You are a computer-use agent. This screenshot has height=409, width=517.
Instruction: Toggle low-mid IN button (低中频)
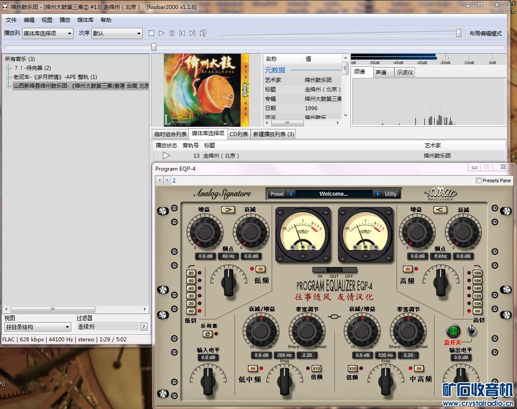pyautogui.click(x=253, y=368)
